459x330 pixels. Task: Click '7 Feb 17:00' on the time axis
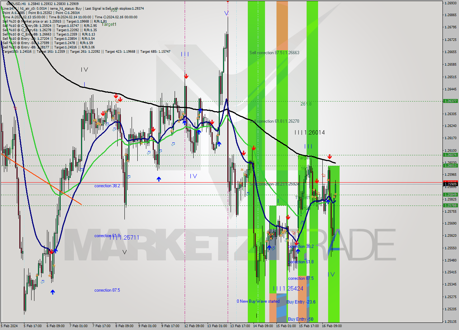[x=101, y=326]
